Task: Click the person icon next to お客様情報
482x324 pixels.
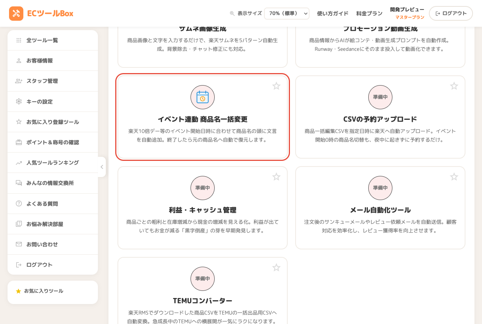Action: tap(19, 61)
